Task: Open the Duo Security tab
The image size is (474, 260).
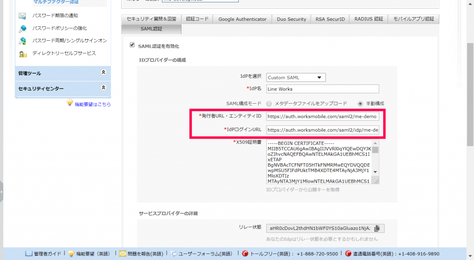Action: (292, 19)
